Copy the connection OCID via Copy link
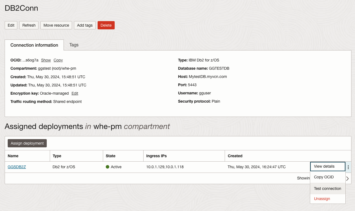355x211 pixels. tap(58, 60)
